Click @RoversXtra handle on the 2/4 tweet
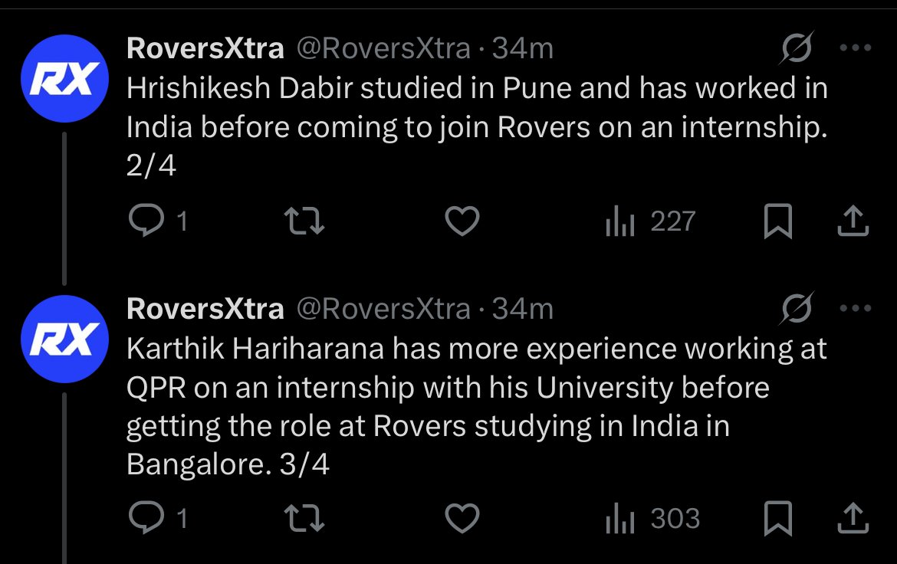 click(383, 49)
